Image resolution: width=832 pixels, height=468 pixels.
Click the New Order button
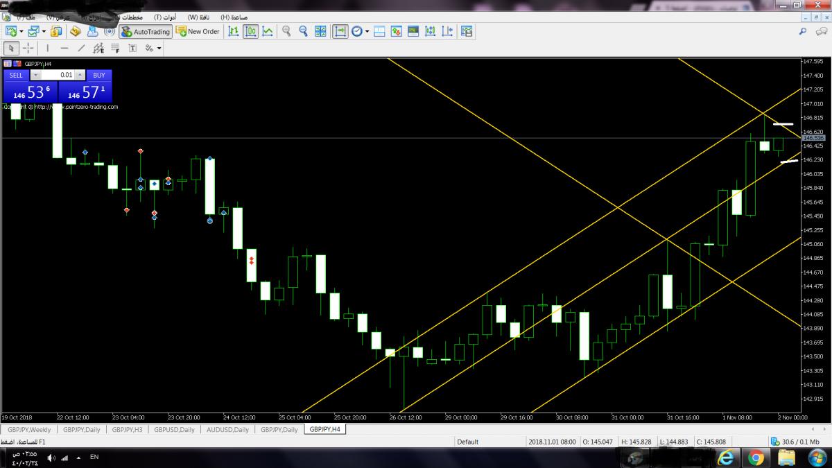[198, 31]
